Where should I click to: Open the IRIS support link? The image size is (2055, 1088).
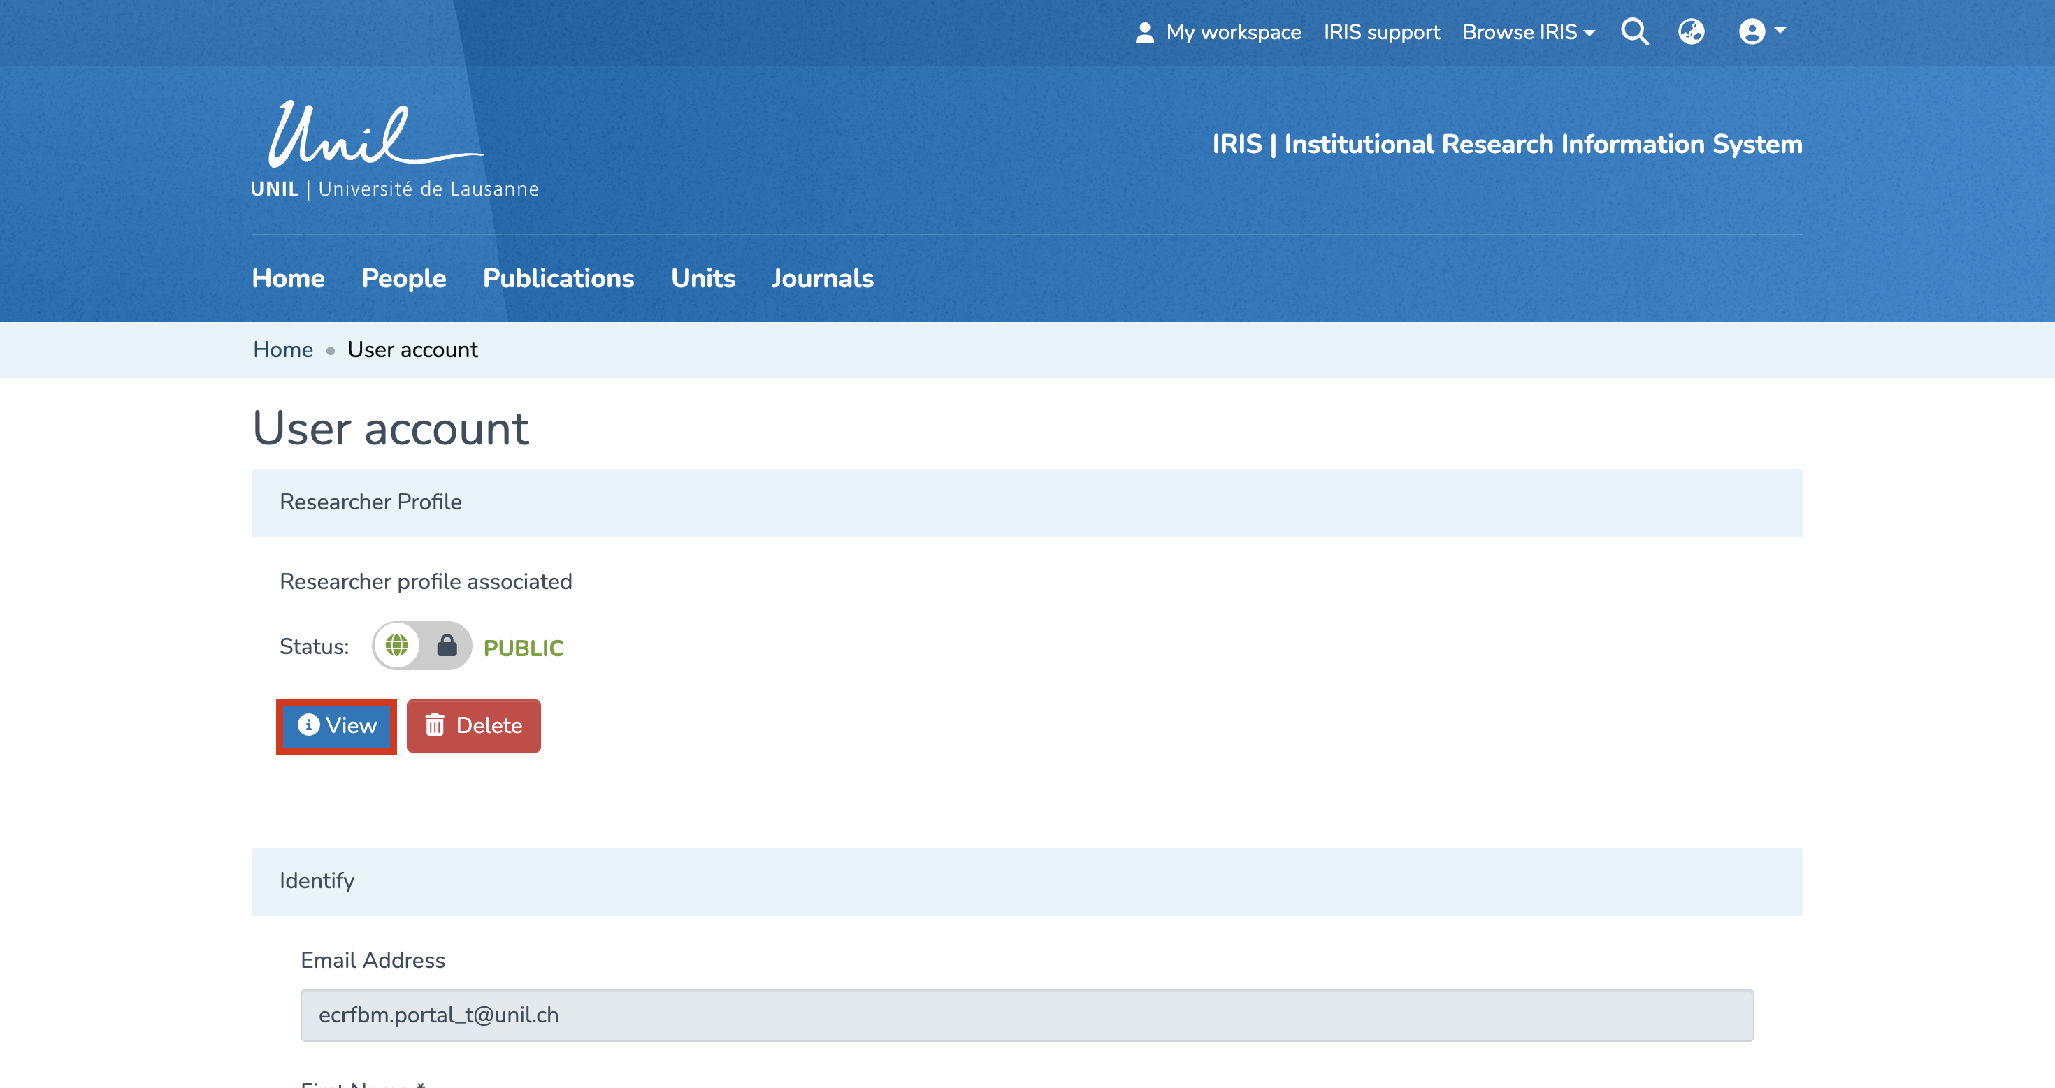click(x=1381, y=33)
